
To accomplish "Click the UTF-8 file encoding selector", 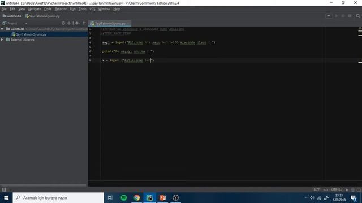I will [337, 190].
